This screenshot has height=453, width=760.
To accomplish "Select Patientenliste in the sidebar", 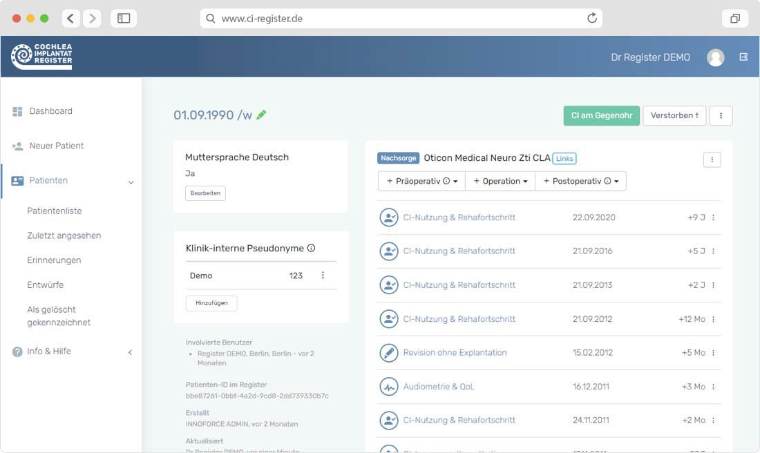I will click(54, 211).
